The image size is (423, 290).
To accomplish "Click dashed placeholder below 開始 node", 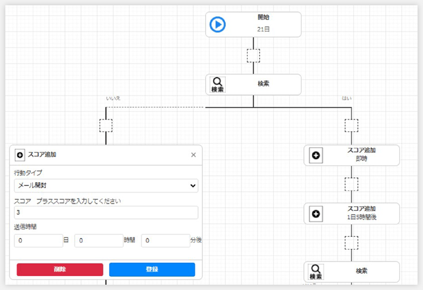I will 253,56.
